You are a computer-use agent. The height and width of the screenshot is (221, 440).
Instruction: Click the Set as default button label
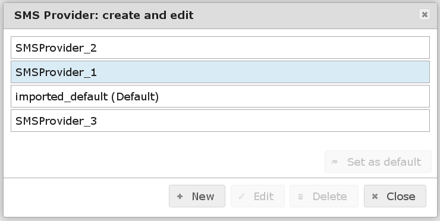tap(384, 162)
